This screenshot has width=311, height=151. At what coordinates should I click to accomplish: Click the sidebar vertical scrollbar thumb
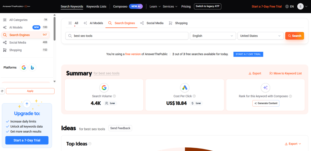tap(55, 29)
